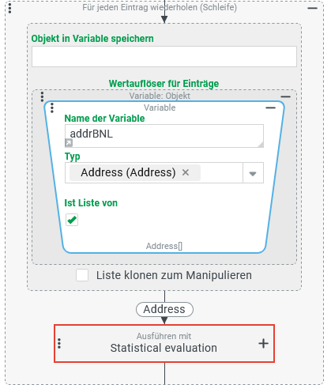Click the Address[] type label

(164, 246)
